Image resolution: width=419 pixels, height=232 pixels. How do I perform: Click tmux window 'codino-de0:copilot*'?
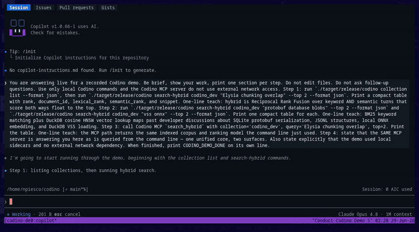click(31, 221)
